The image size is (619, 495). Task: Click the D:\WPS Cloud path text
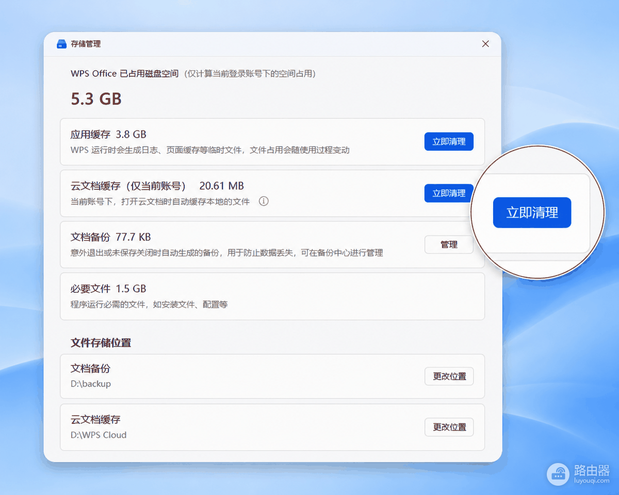coord(99,435)
